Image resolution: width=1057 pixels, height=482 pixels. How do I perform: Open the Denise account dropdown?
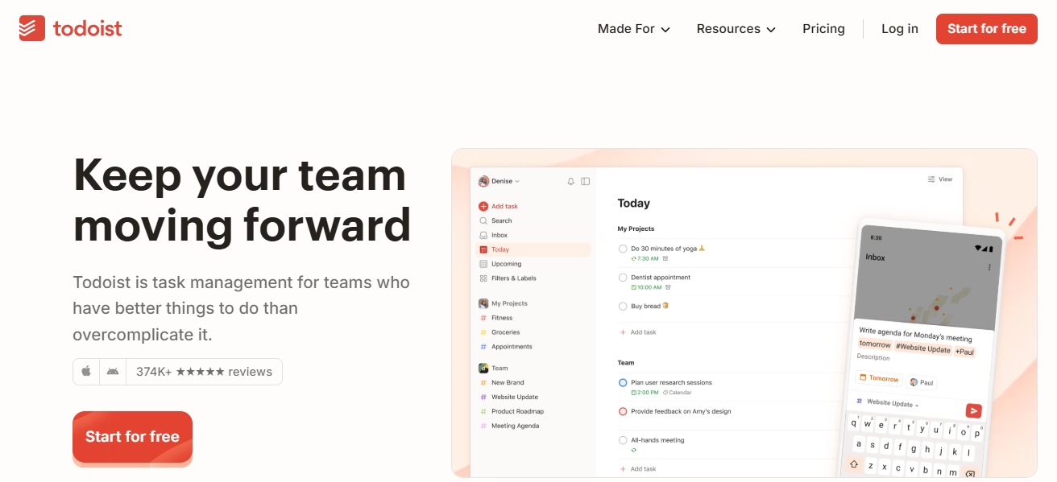pos(499,181)
